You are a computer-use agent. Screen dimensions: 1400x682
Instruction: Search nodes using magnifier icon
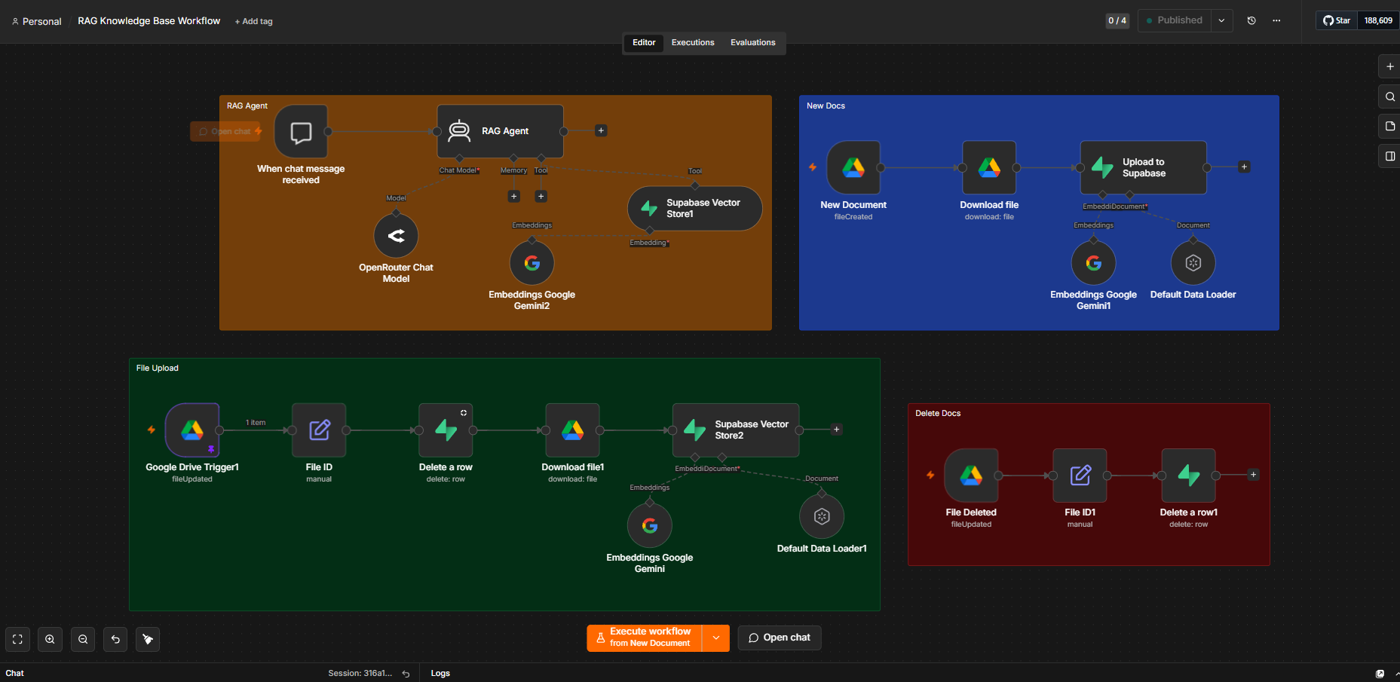[x=1389, y=96]
